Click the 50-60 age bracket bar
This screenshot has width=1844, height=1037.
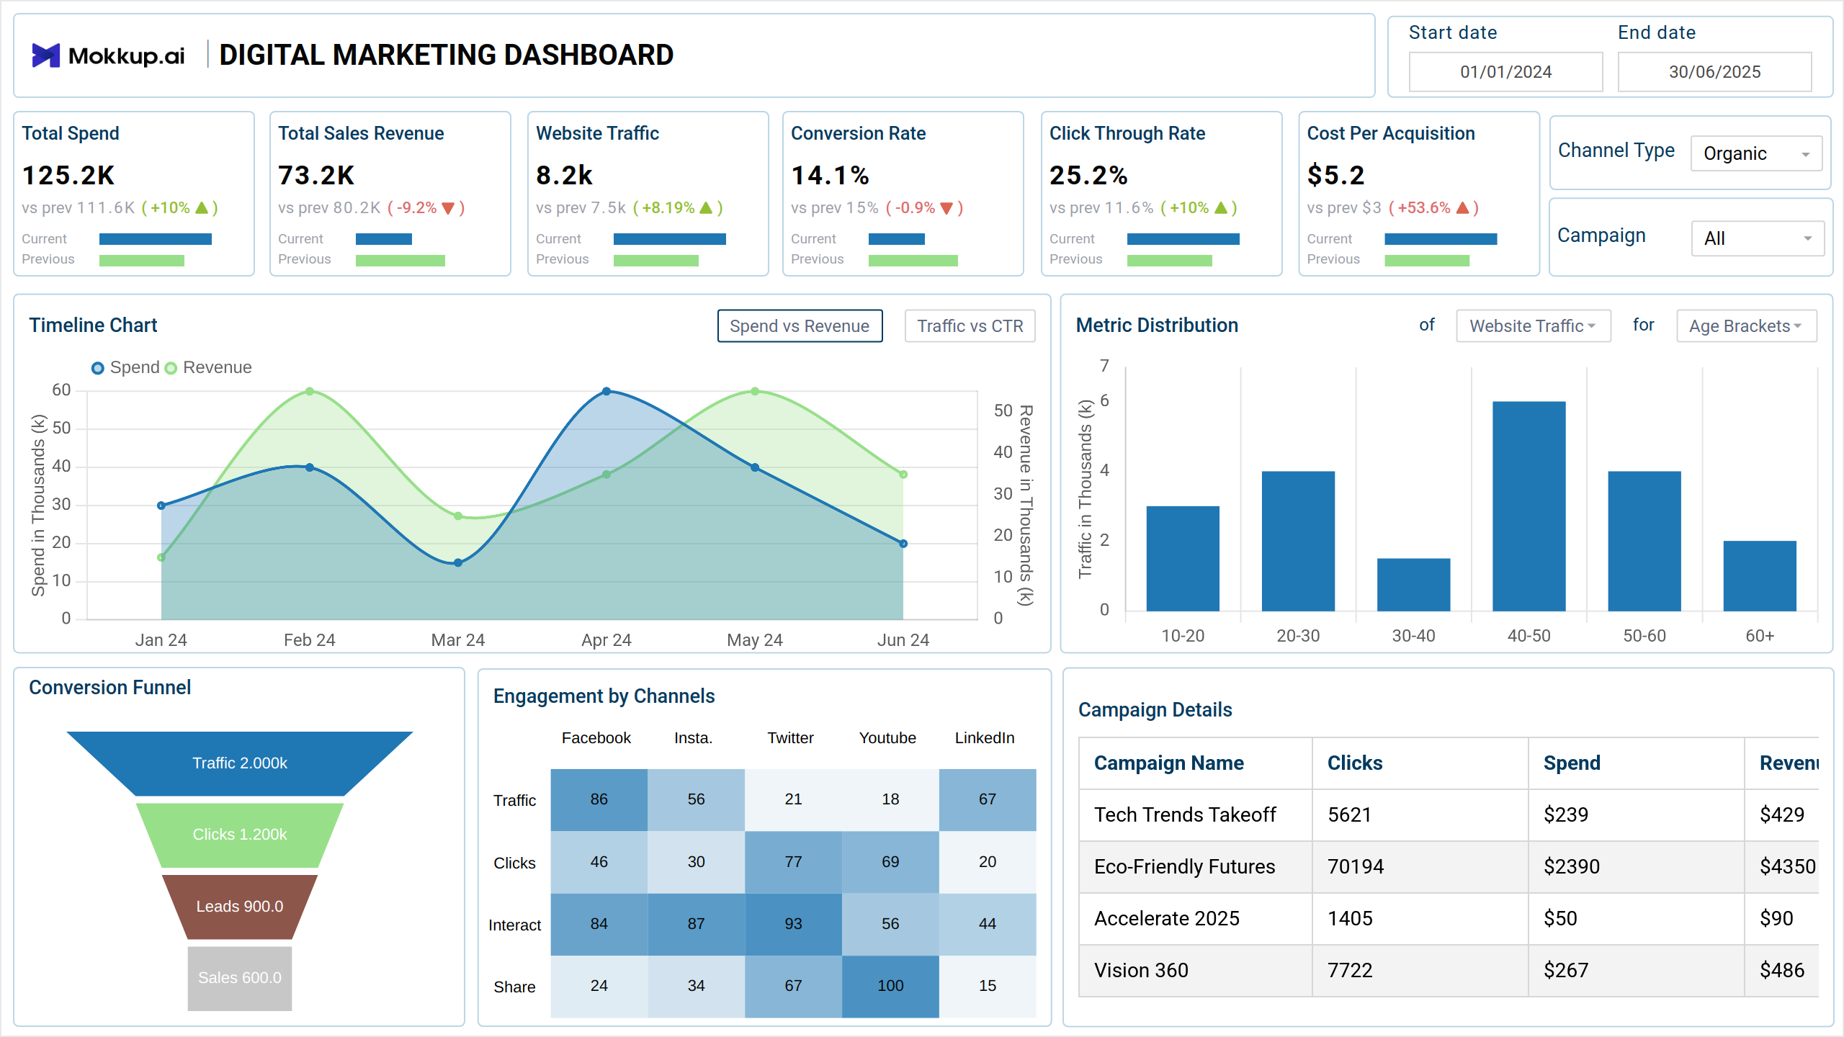pyautogui.click(x=1644, y=542)
